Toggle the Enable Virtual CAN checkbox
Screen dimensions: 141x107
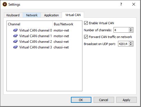tap(86, 23)
